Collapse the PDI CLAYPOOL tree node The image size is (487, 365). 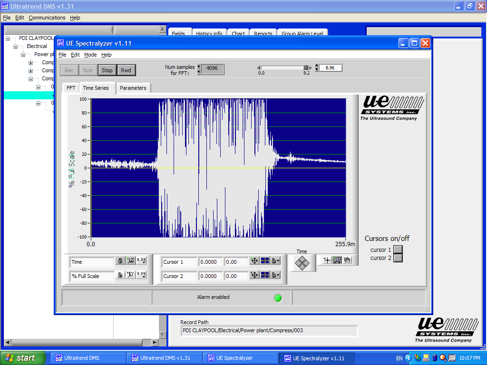[8, 38]
